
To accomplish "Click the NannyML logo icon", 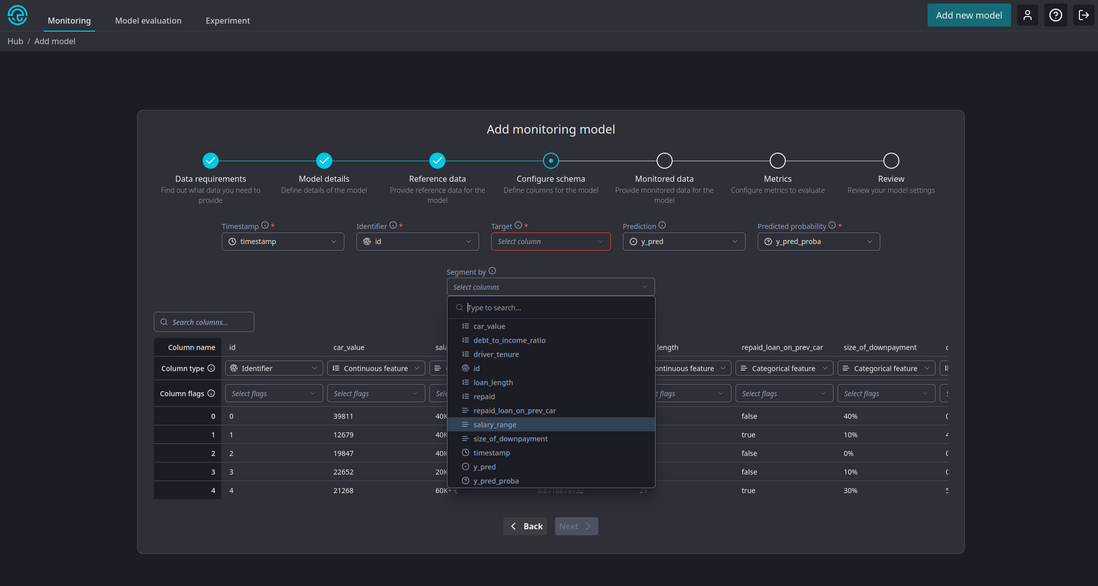I will [x=18, y=15].
